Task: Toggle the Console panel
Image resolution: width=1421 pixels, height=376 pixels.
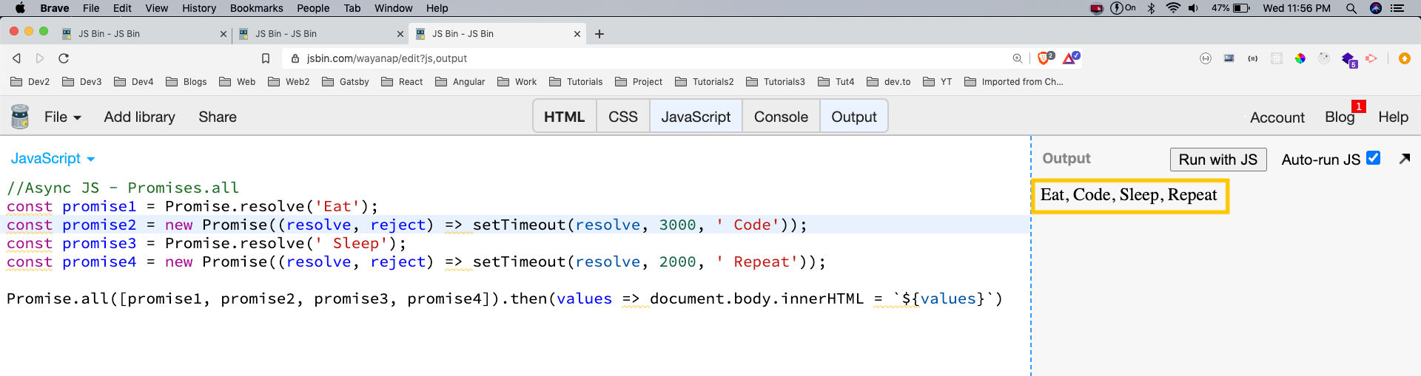Action: pos(781,117)
